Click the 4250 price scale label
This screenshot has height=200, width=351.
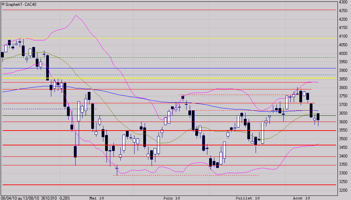pos(343,11)
